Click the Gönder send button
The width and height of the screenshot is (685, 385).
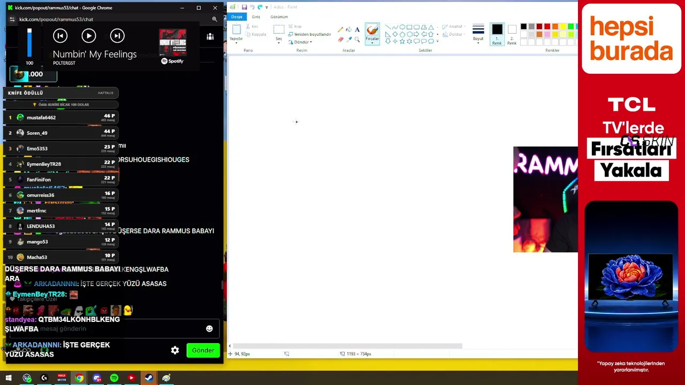click(x=203, y=350)
